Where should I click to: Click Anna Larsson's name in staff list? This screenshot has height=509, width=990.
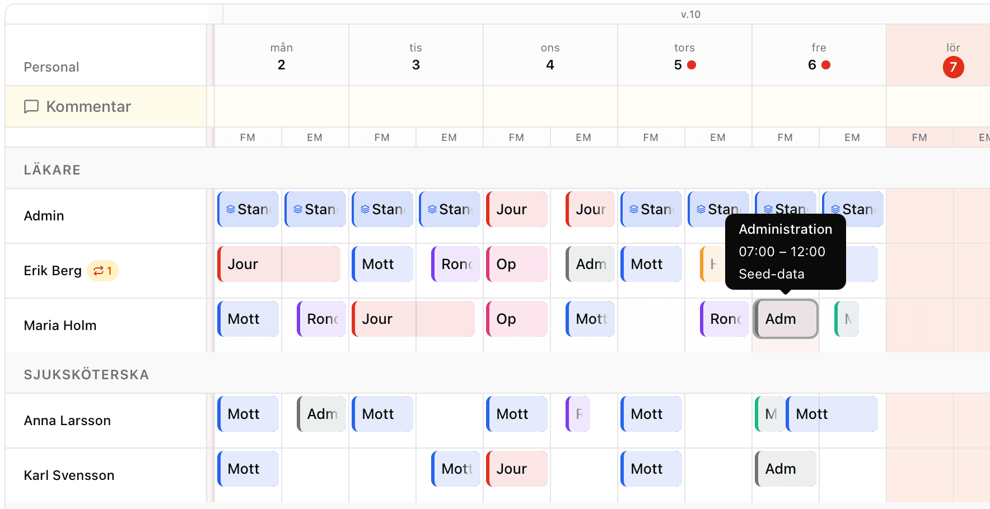tap(67, 421)
